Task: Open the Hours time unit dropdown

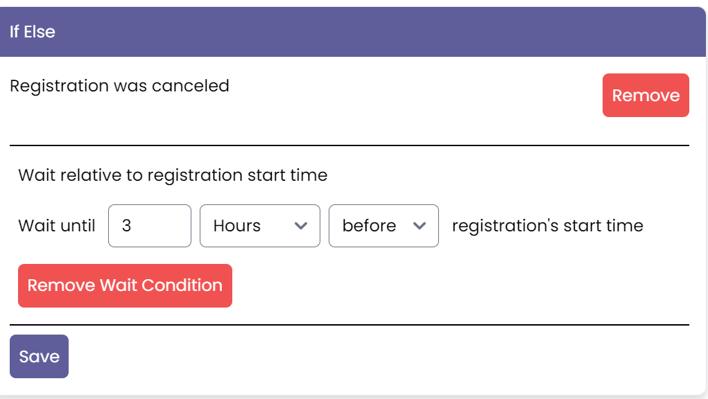Action: (259, 226)
